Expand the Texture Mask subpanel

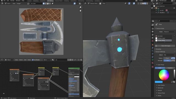157,93
